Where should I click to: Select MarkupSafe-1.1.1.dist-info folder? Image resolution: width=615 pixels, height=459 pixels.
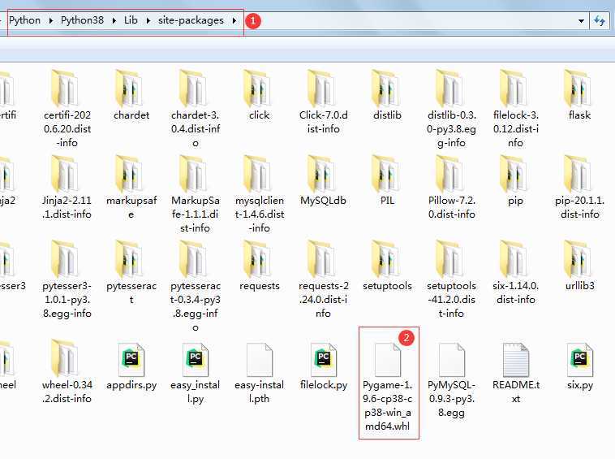(195, 194)
